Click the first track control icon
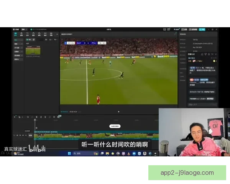The image size is (230, 184). point(15,135)
